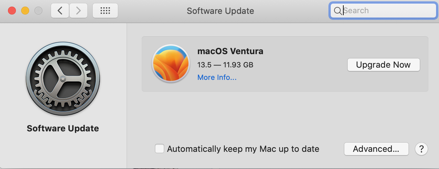Screen dimensions: 439x169
Task: Minimize the window with the yellow button
Action: point(25,11)
